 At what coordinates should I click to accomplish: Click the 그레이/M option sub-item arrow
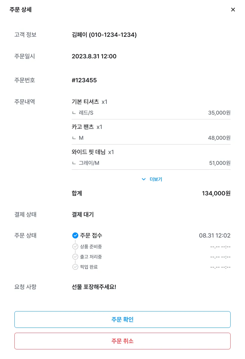(x=74, y=163)
